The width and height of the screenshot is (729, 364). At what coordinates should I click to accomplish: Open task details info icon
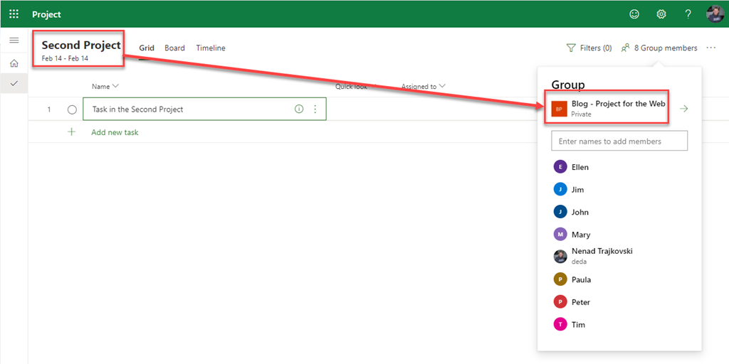(299, 109)
